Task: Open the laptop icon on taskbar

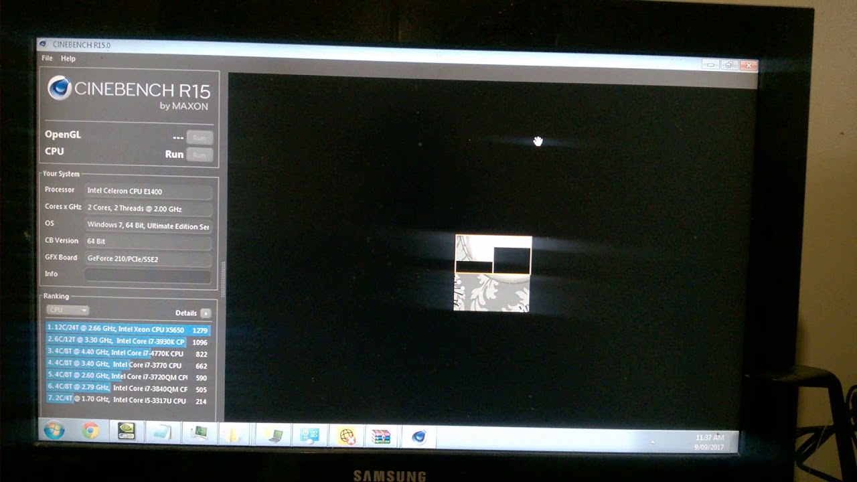Action: tap(272, 435)
